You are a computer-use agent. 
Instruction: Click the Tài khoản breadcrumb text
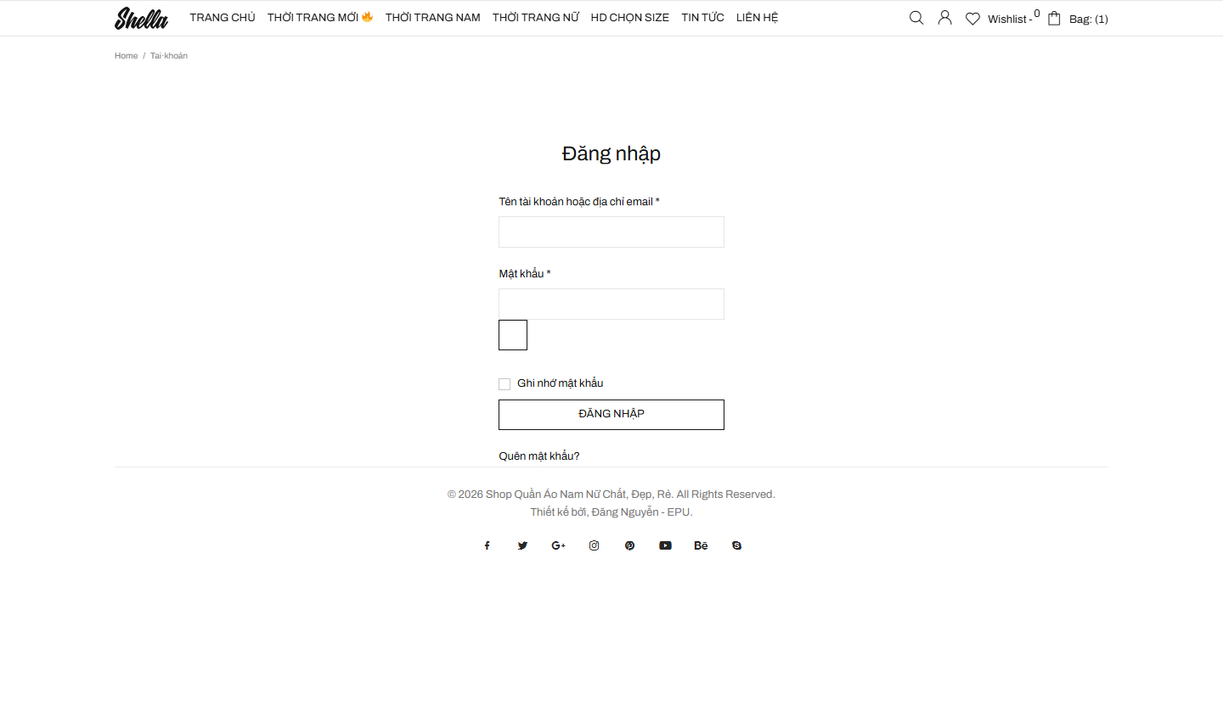(169, 56)
